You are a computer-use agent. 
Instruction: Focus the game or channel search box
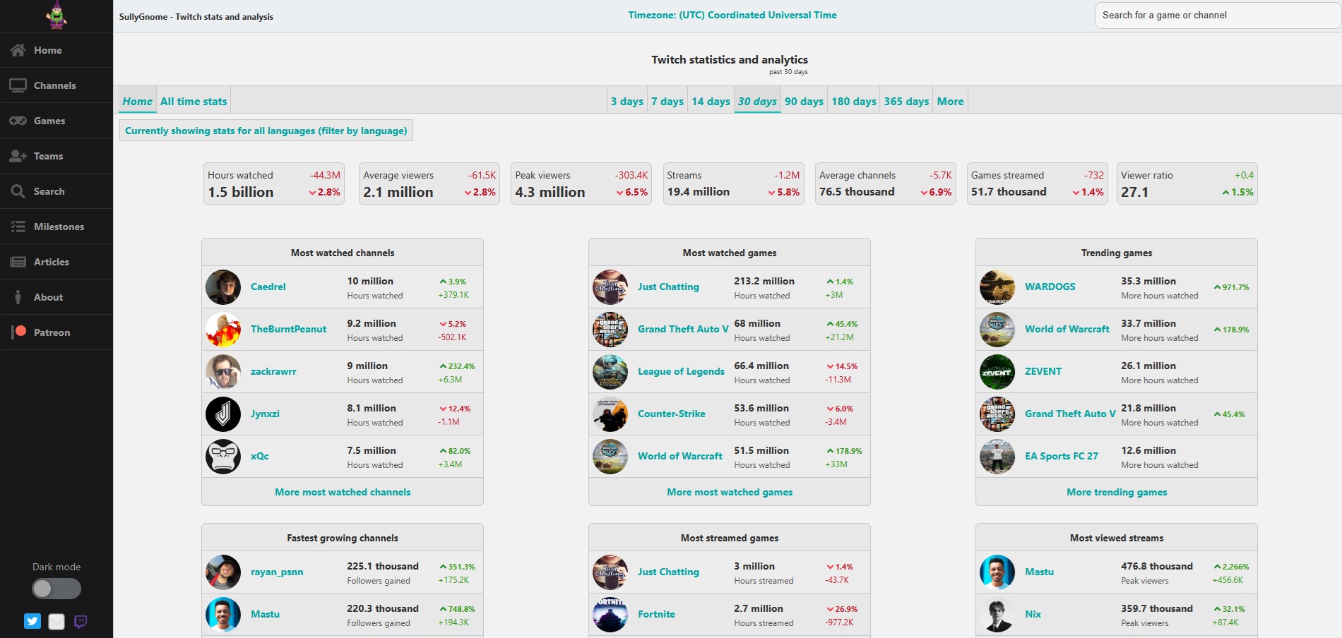coord(1217,15)
